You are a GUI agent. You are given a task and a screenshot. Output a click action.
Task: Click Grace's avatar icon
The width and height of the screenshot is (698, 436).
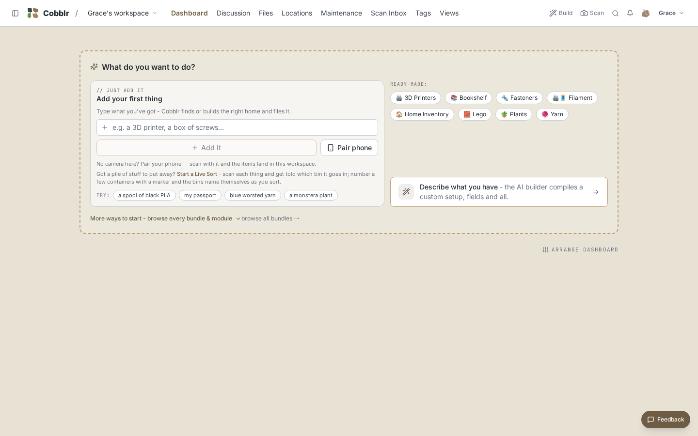(646, 13)
